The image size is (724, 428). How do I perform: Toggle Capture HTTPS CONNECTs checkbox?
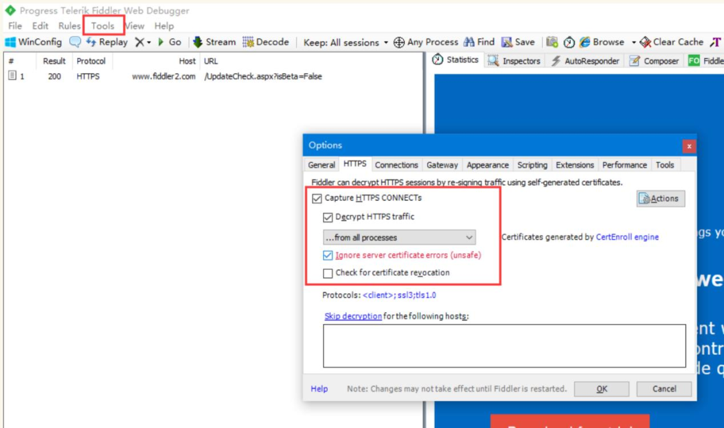point(316,199)
